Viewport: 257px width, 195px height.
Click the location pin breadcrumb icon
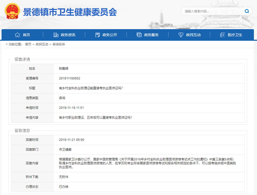[x=6, y=44]
